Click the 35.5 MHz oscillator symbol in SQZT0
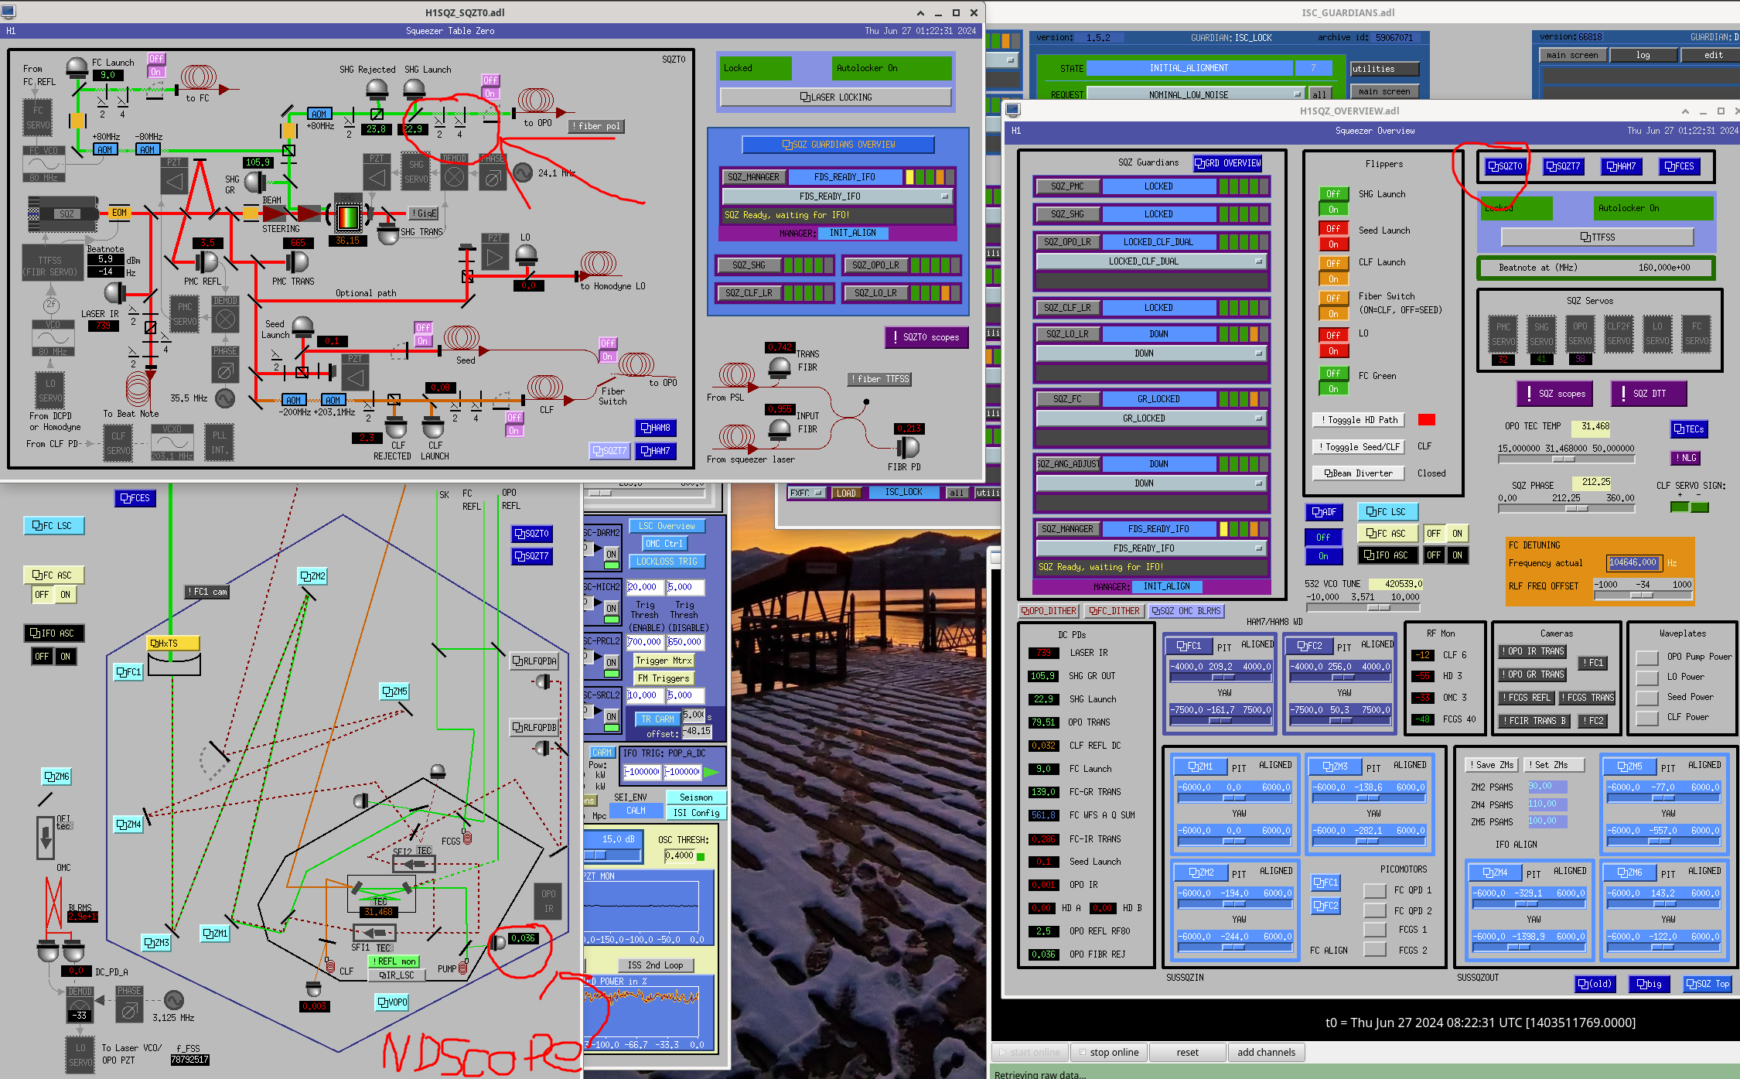 (225, 398)
